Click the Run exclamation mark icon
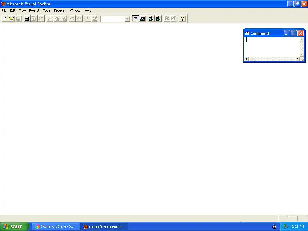 88,19
